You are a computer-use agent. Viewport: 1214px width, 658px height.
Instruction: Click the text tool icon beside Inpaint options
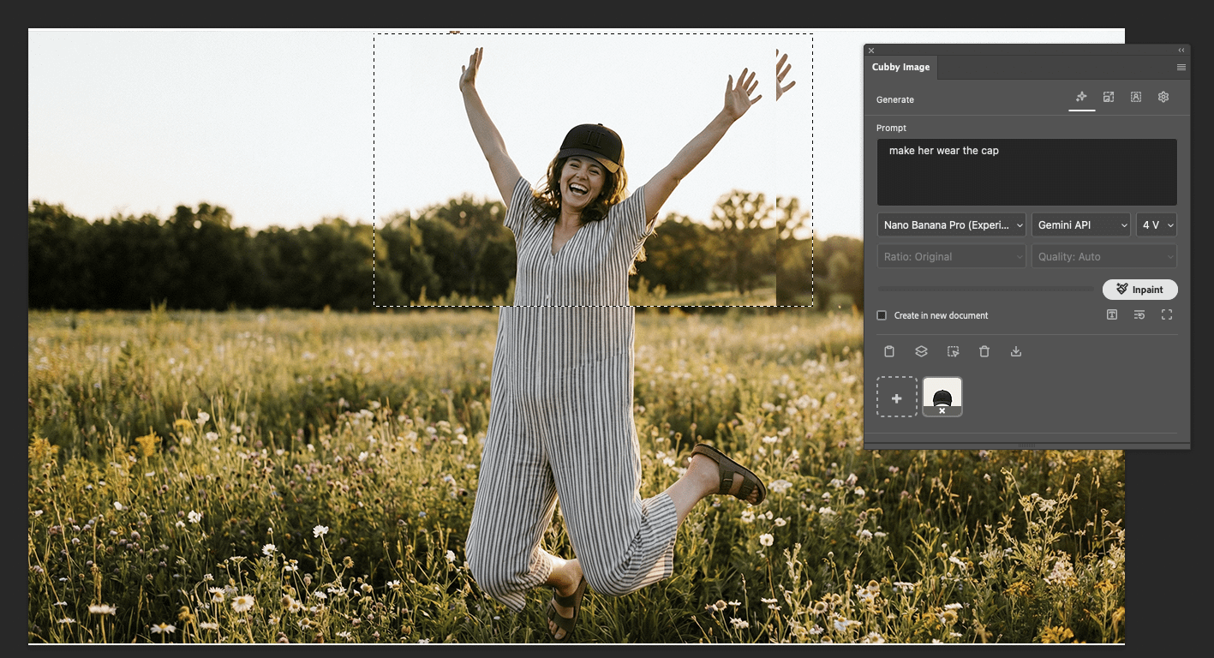(1112, 315)
